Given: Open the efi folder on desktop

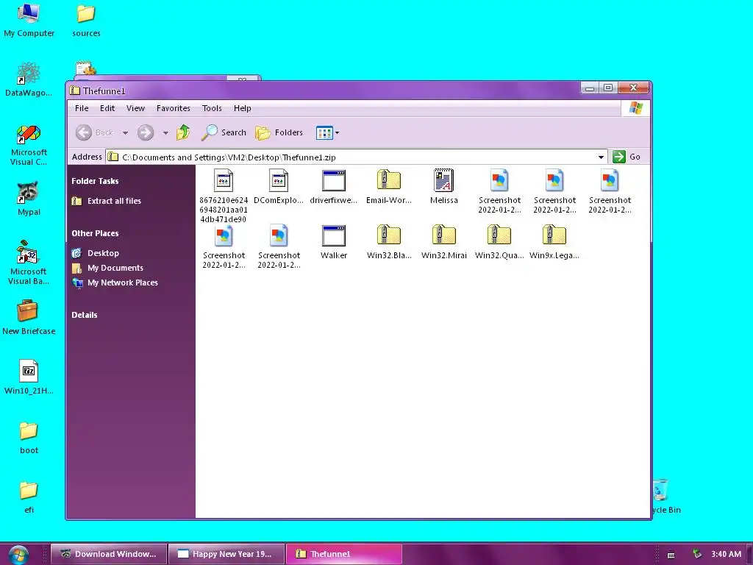Looking at the screenshot, I should pyautogui.click(x=29, y=497).
